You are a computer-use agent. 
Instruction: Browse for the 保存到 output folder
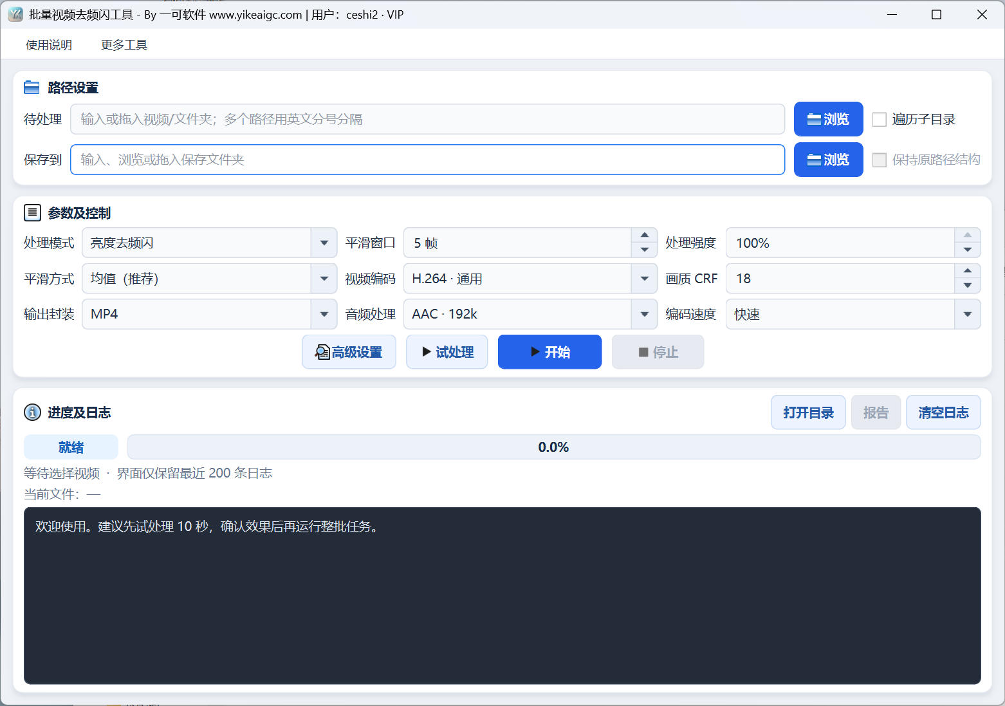tap(828, 160)
